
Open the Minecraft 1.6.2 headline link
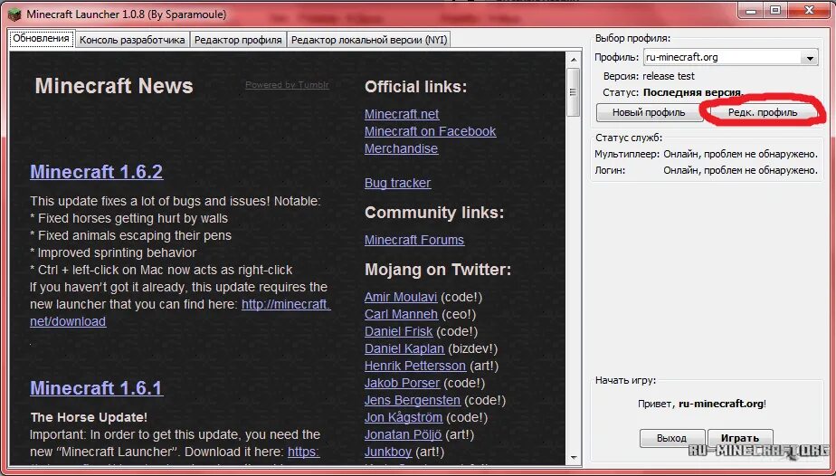tap(97, 172)
